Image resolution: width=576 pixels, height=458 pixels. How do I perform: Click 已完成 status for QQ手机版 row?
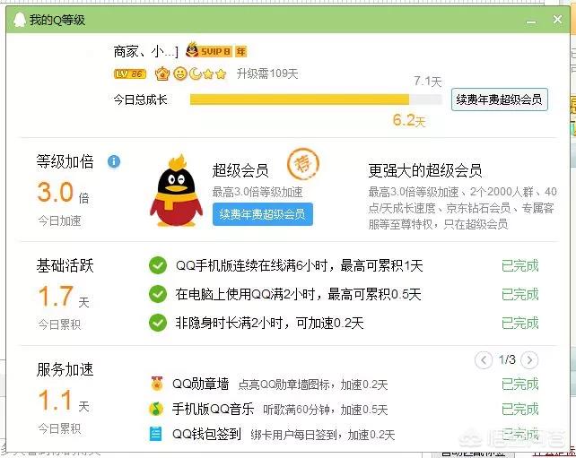[520, 265]
